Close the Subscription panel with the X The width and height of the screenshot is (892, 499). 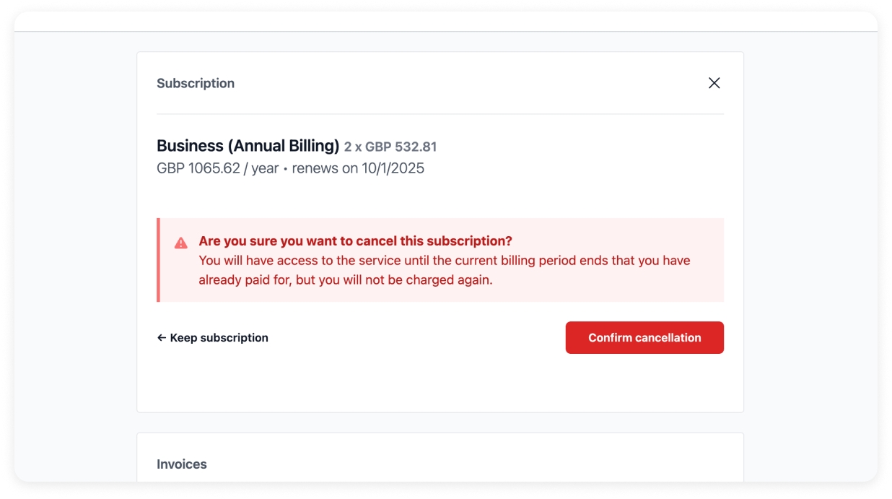click(x=714, y=83)
